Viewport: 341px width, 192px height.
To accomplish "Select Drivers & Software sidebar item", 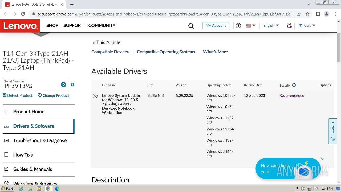I will (x=39, y=126).
